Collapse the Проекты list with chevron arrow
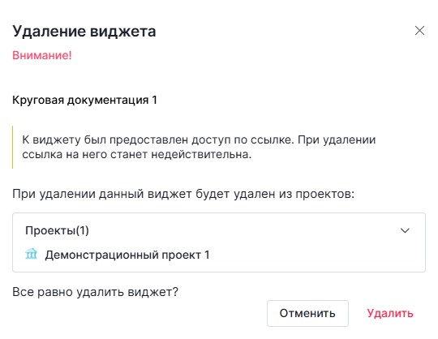Image resolution: width=438 pixels, height=339 pixels. [x=405, y=230]
